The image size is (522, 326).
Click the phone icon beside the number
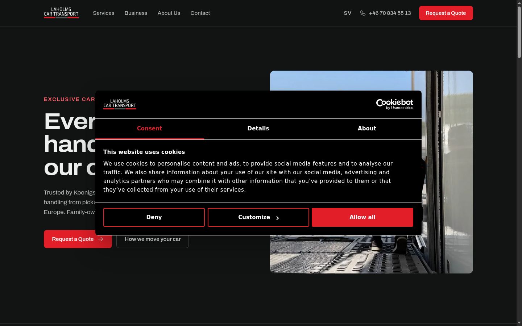(363, 13)
